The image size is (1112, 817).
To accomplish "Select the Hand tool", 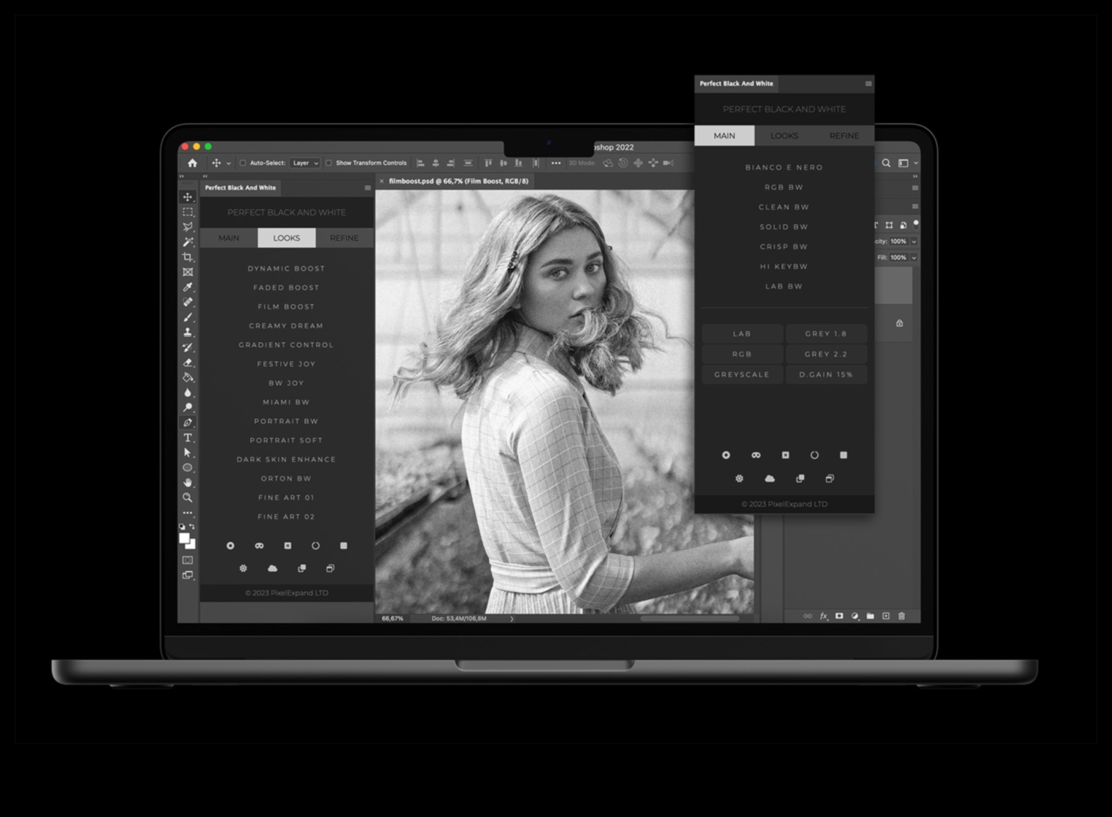I will [x=188, y=483].
